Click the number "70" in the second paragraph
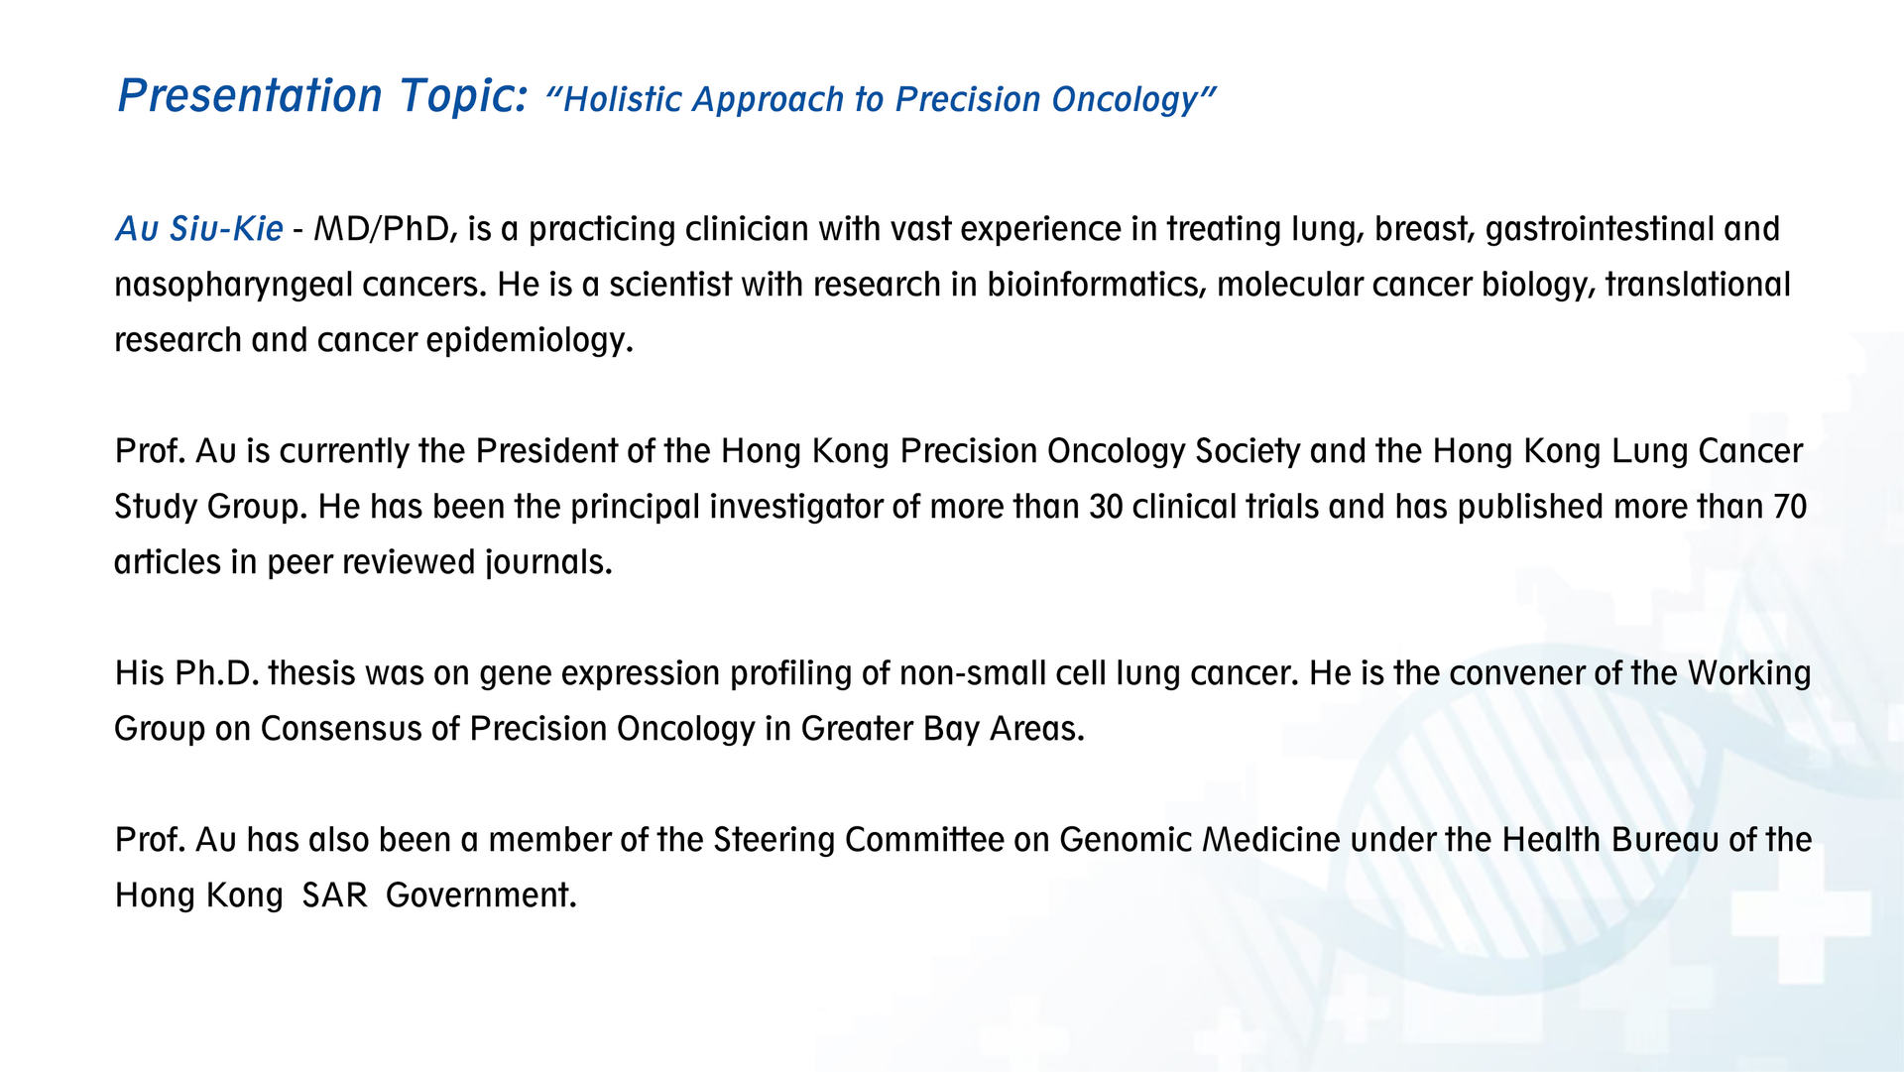Screen dimensions: 1904x1072 (1789, 507)
